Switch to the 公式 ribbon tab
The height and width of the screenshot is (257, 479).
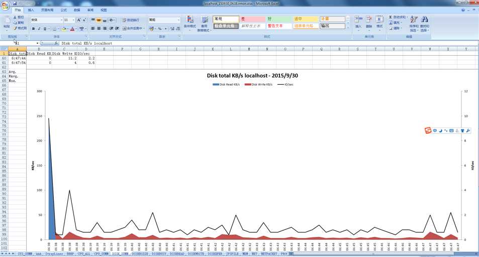tap(63, 10)
